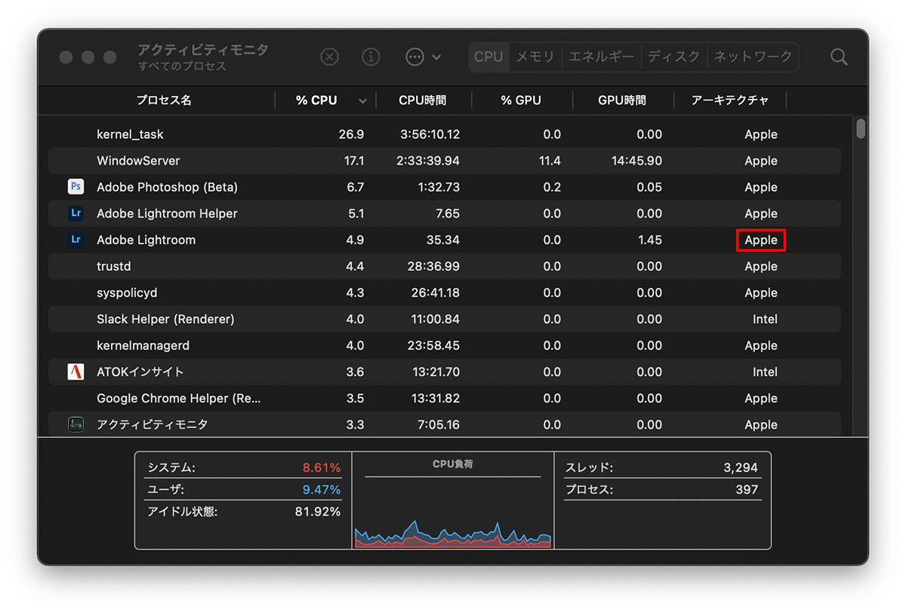Select the syspolicyd process row
The width and height of the screenshot is (906, 604).
[445, 293]
